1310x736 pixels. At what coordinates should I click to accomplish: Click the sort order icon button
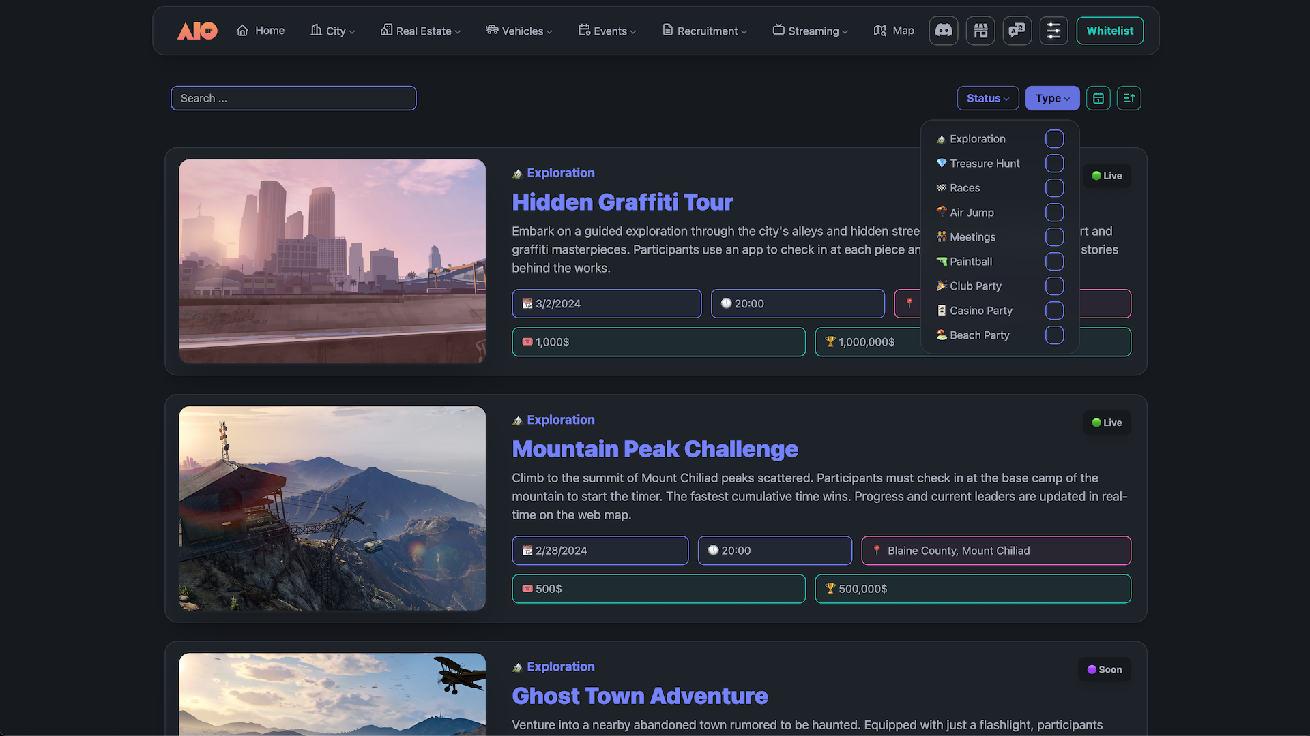1129,98
